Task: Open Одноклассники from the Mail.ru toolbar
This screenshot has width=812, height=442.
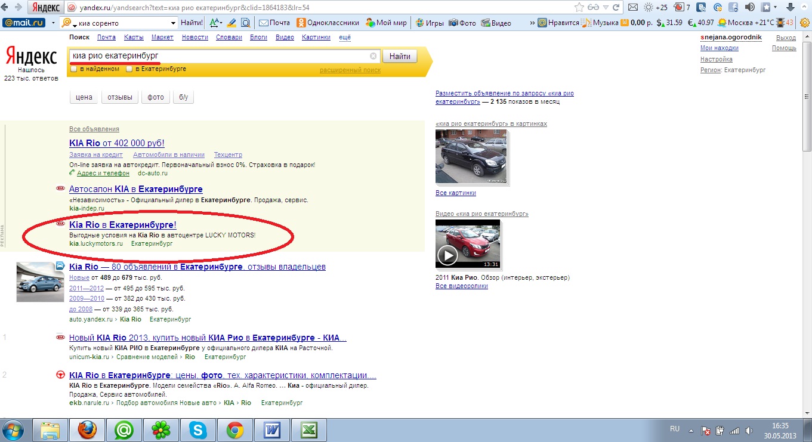Action: [x=328, y=23]
